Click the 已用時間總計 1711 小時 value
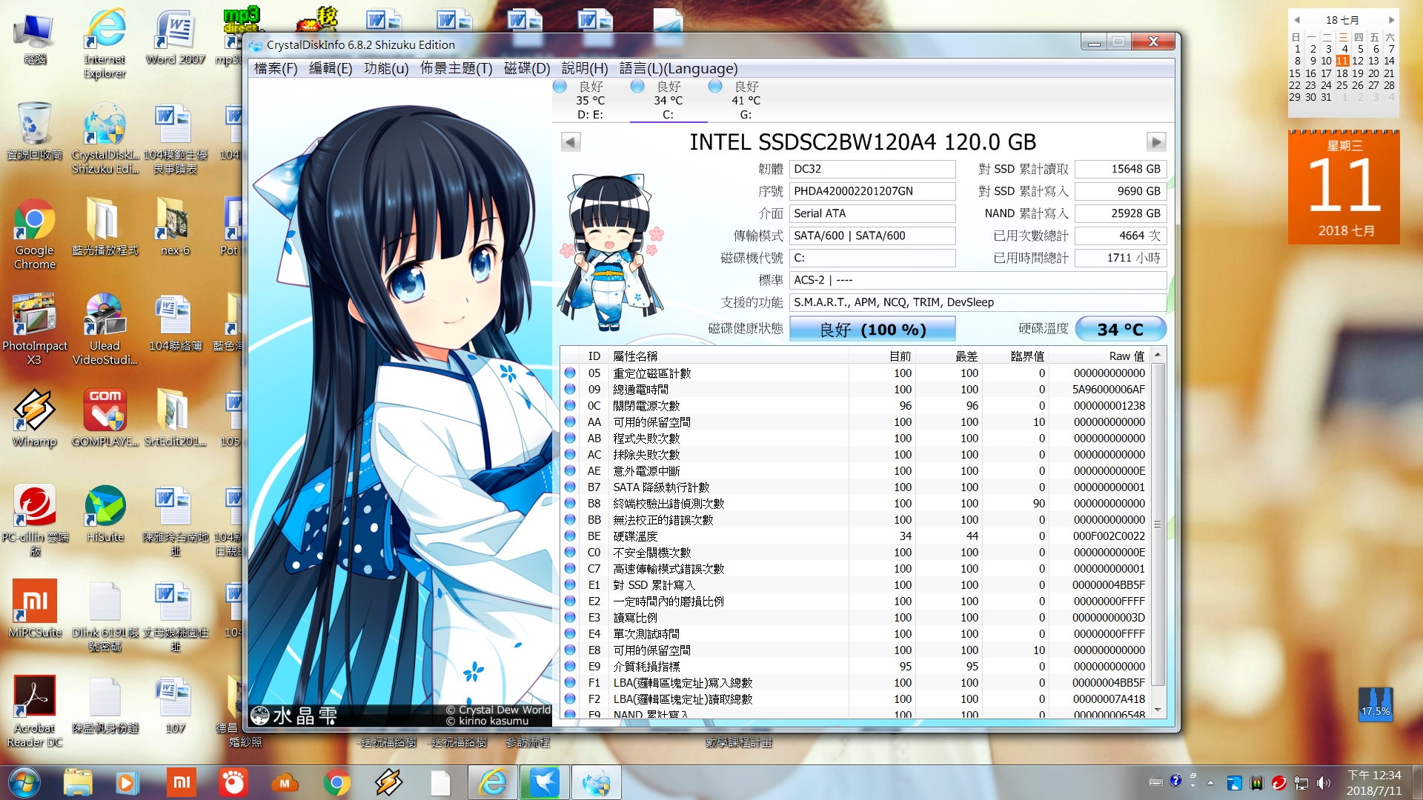 click(1121, 258)
